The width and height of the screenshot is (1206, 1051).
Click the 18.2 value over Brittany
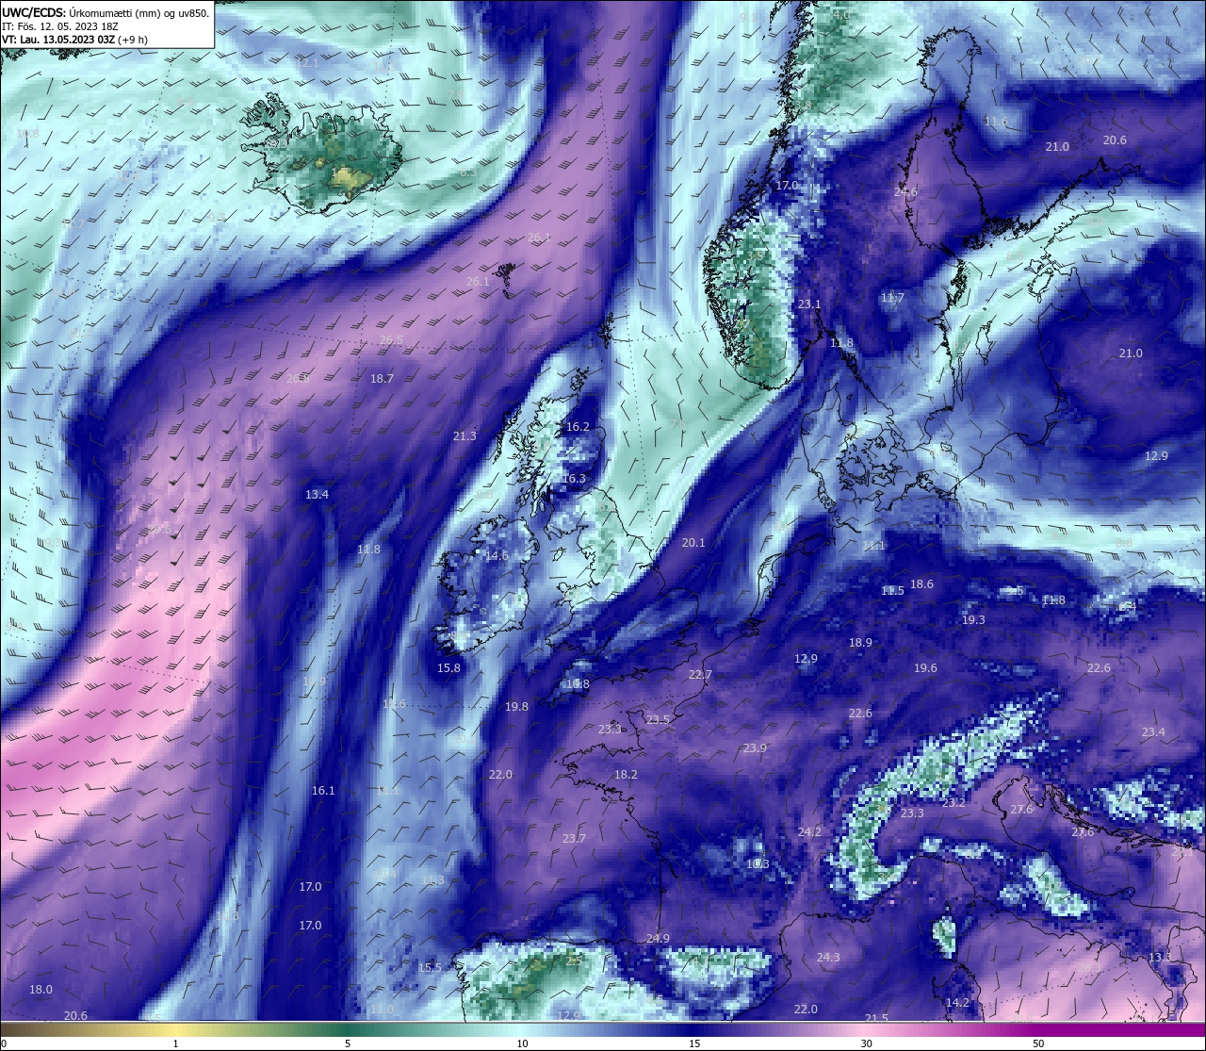click(626, 775)
